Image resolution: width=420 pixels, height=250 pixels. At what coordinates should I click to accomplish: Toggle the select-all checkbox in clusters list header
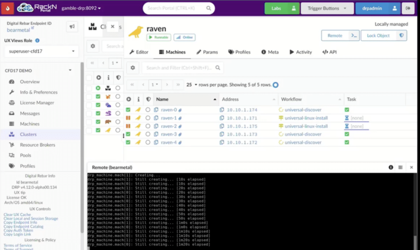89,78
